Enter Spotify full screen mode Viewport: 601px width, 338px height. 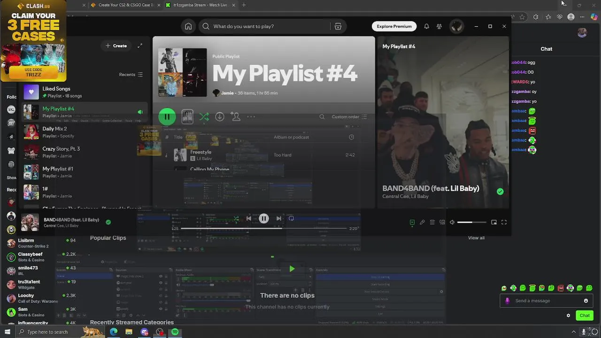[x=504, y=223]
